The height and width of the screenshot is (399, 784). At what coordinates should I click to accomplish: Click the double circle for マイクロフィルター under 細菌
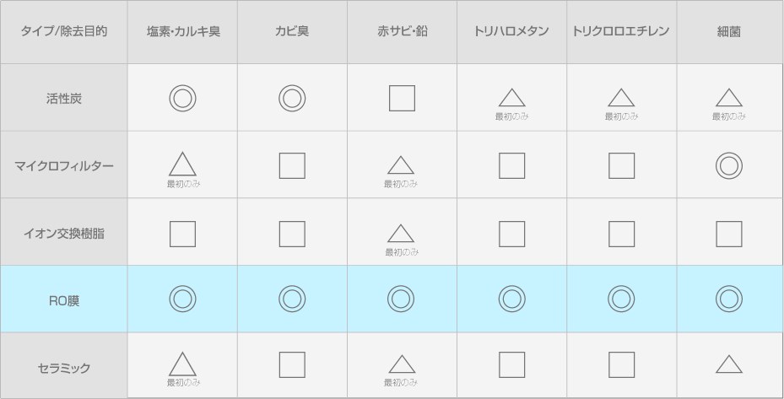pyautogui.click(x=728, y=166)
